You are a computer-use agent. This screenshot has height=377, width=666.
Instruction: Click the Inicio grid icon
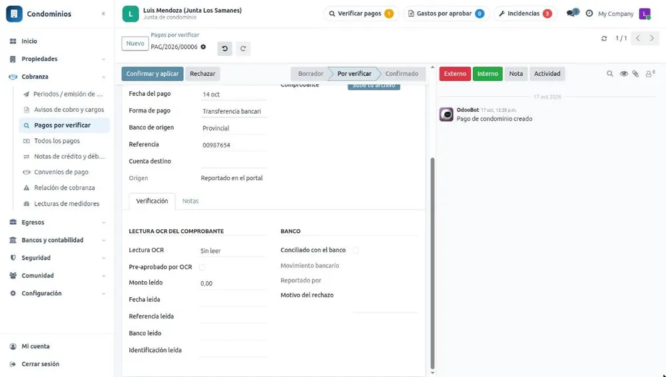[13, 41]
